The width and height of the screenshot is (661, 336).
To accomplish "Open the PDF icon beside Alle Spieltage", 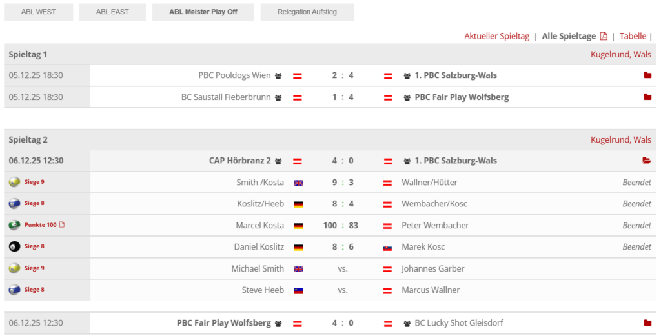I will point(604,36).
